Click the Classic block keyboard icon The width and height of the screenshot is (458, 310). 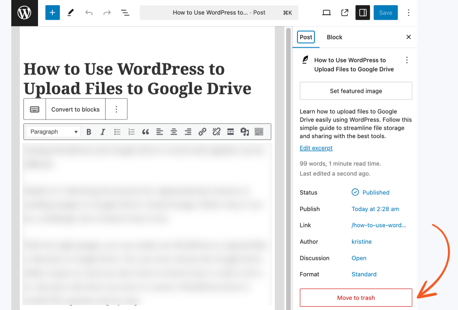pyautogui.click(x=35, y=109)
